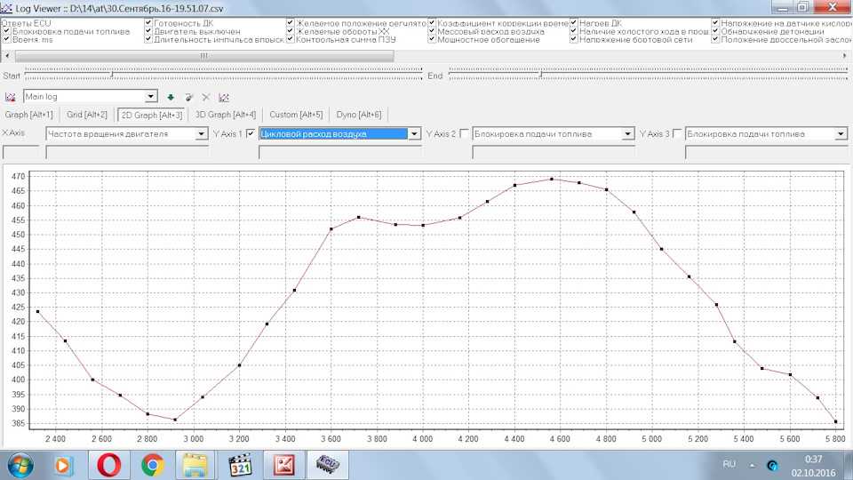Click the horizontal scrollbar under the parameter list
This screenshot has width=853, height=480.
[x=204, y=55]
